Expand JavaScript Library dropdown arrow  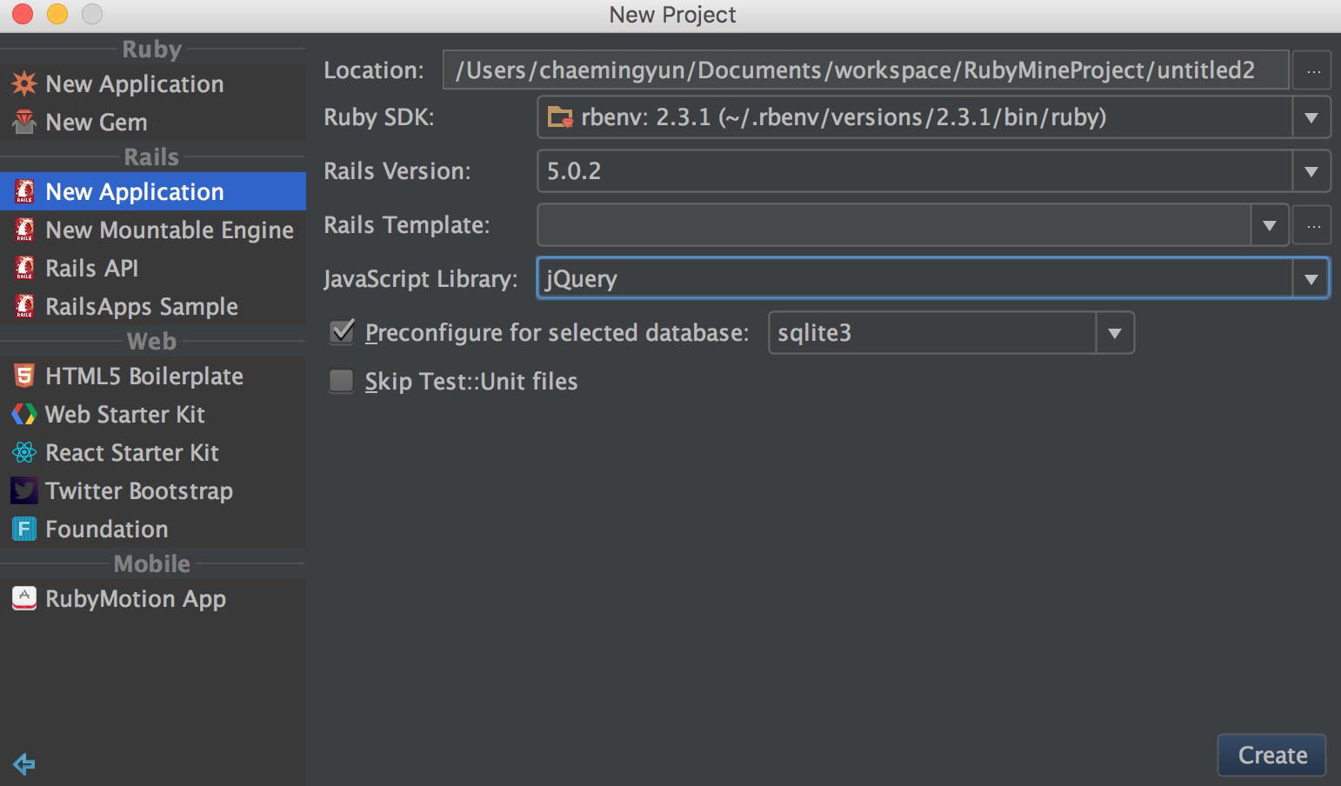click(1311, 279)
